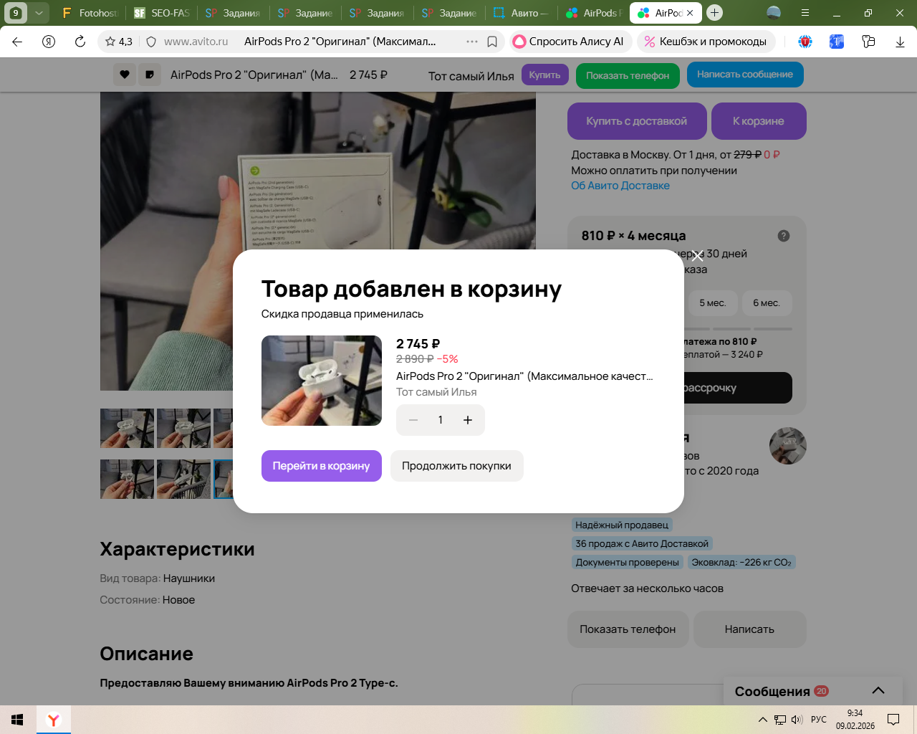The image size is (917, 734).
Task: Open the Yandex home 'Я' icon
Action: point(49,42)
